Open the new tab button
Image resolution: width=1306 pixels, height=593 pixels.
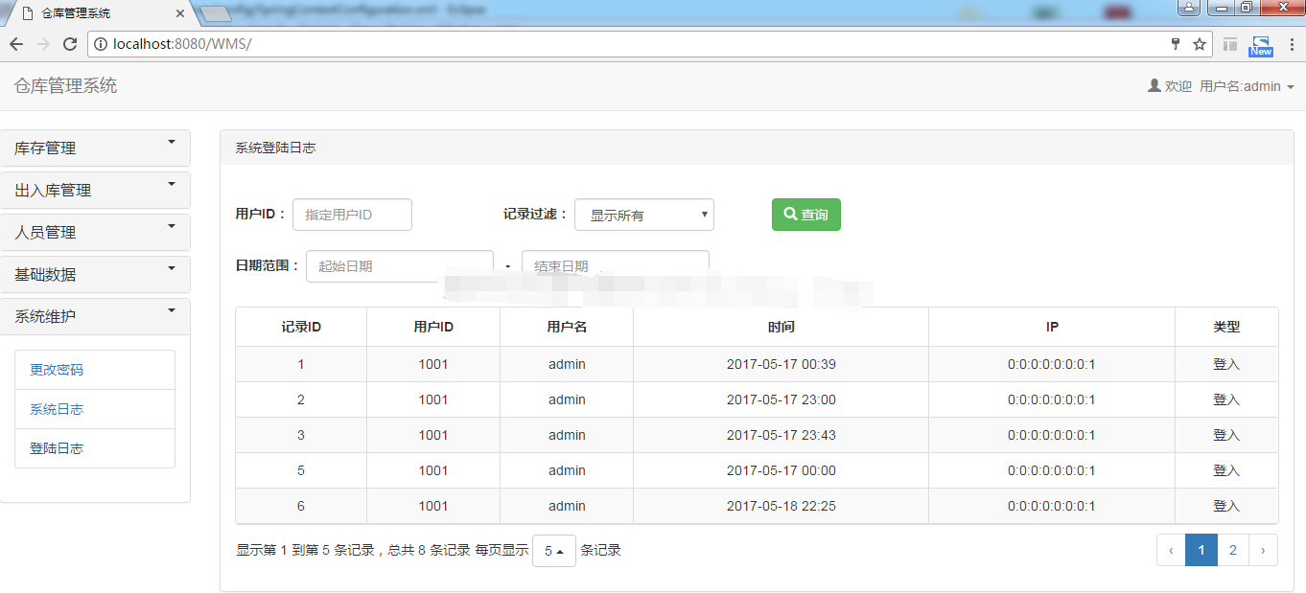[x=216, y=13]
